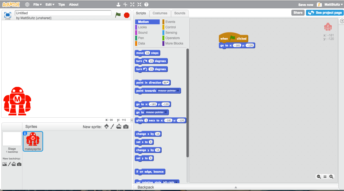Open the Edit menu

click(50, 5)
